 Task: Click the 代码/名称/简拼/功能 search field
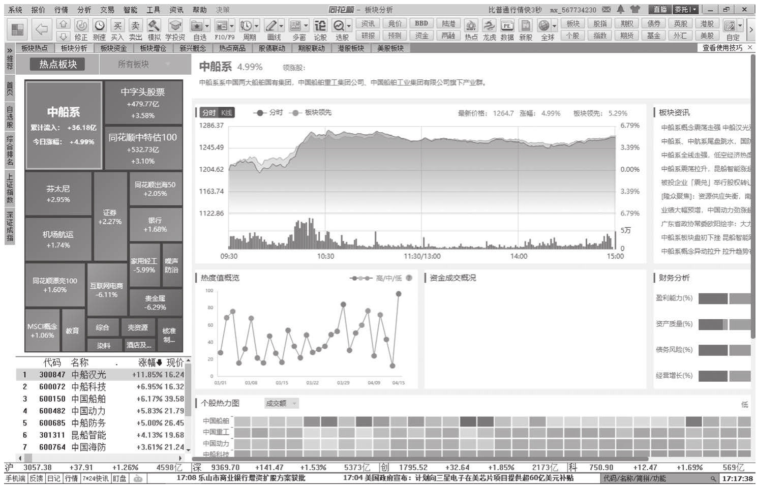(659, 478)
